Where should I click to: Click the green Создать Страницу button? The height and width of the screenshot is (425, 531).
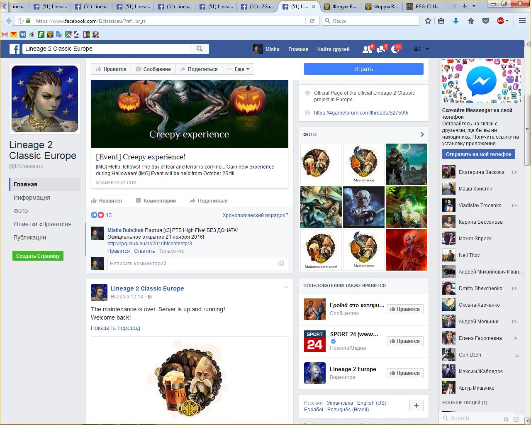pos(38,256)
